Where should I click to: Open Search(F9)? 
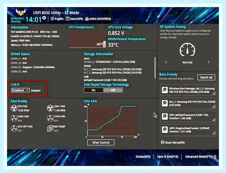click(74, 19)
